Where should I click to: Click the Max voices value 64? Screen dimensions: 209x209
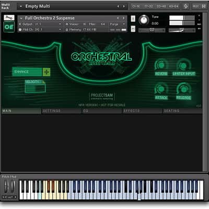[x=103, y=24]
